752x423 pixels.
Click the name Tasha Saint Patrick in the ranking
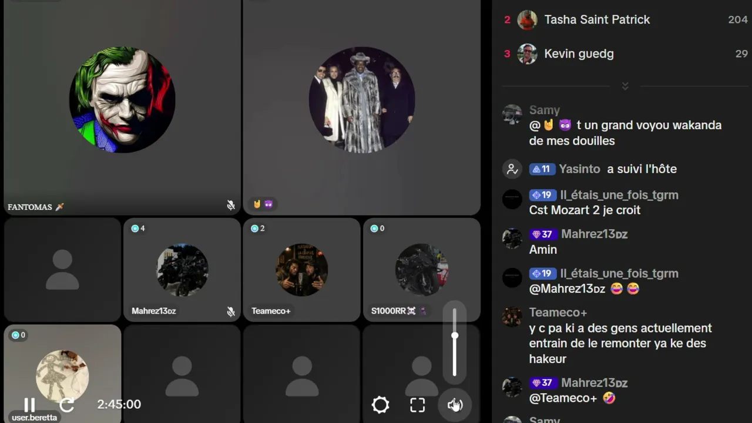[597, 19]
